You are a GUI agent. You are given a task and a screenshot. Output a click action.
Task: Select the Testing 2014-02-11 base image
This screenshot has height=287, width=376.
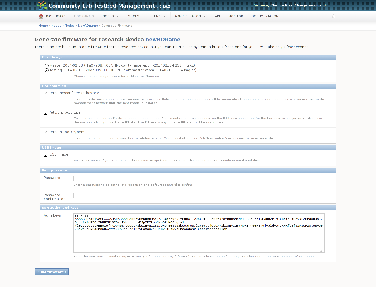(47, 70)
